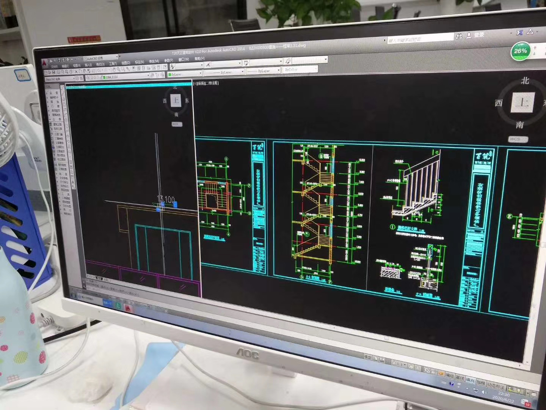546x410 pixels.
Task: Click the ViewCube top face in right viewport
Action: point(524,103)
